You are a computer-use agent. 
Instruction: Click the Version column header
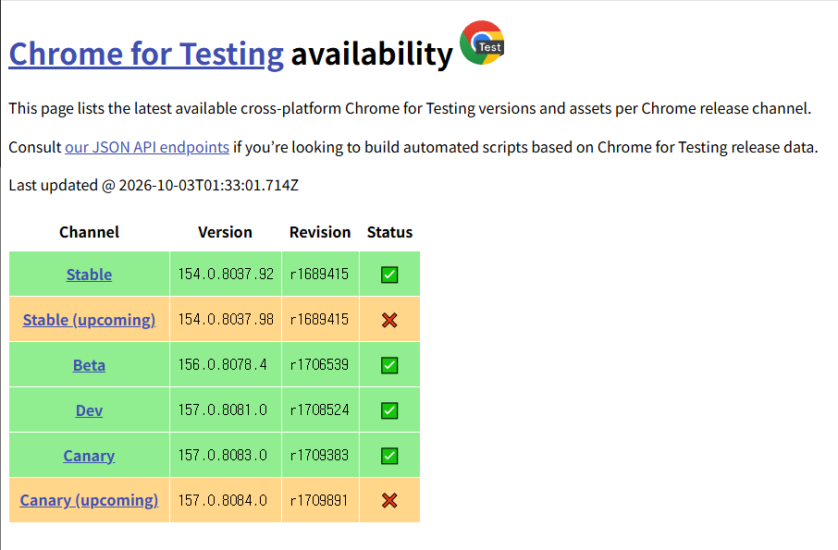click(225, 232)
